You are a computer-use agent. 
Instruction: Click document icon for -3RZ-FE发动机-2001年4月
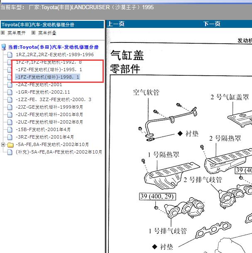[10, 137]
